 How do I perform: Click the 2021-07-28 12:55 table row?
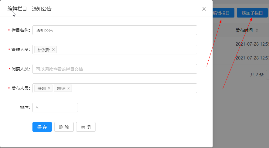pos(241,44)
